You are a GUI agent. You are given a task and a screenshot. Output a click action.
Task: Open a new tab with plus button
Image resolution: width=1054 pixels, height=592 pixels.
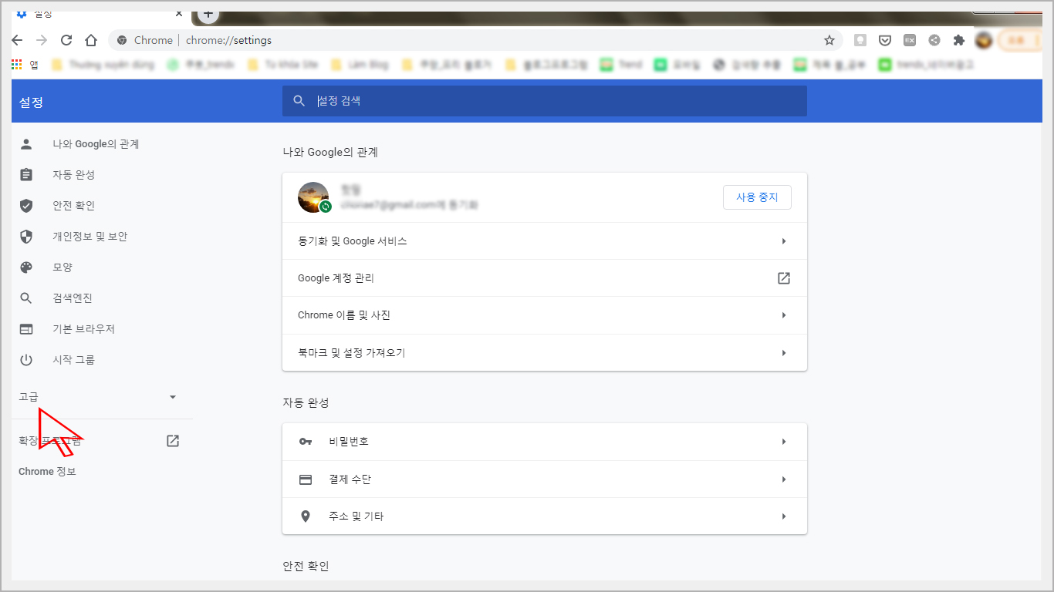208,14
